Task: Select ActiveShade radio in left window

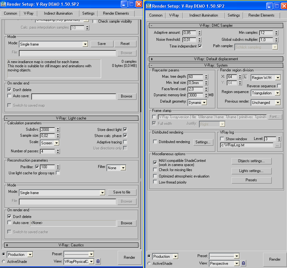Action: [x=4, y=261]
